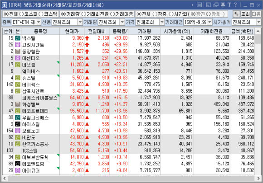This screenshot has height=183, width=263.
Task: Click the vertical scrollbar thumb
Action: [258, 39]
